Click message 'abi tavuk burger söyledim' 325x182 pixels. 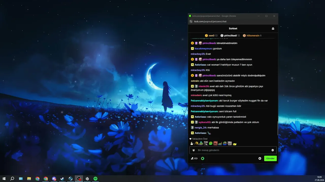(243, 101)
